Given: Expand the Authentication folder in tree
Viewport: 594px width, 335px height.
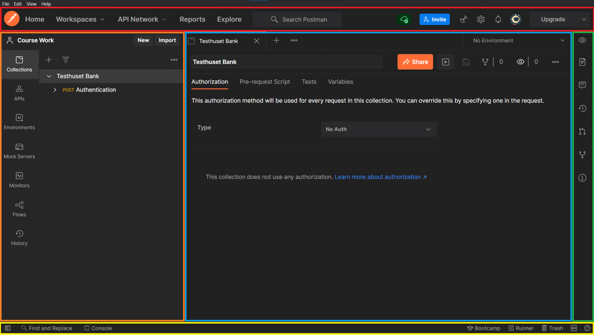Looking at the screenshot, I should pos(55,90).
